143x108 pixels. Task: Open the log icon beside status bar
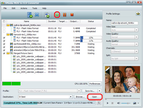(x=99, y=103)
